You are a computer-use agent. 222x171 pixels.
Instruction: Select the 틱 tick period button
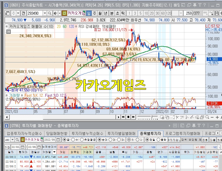pos(123,13)
